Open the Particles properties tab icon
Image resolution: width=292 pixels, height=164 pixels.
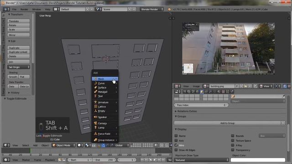click(x=227, y=92)
